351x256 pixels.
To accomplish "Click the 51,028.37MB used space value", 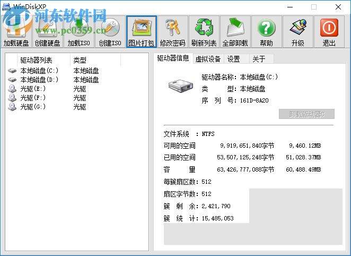I will tap(303, 157).
